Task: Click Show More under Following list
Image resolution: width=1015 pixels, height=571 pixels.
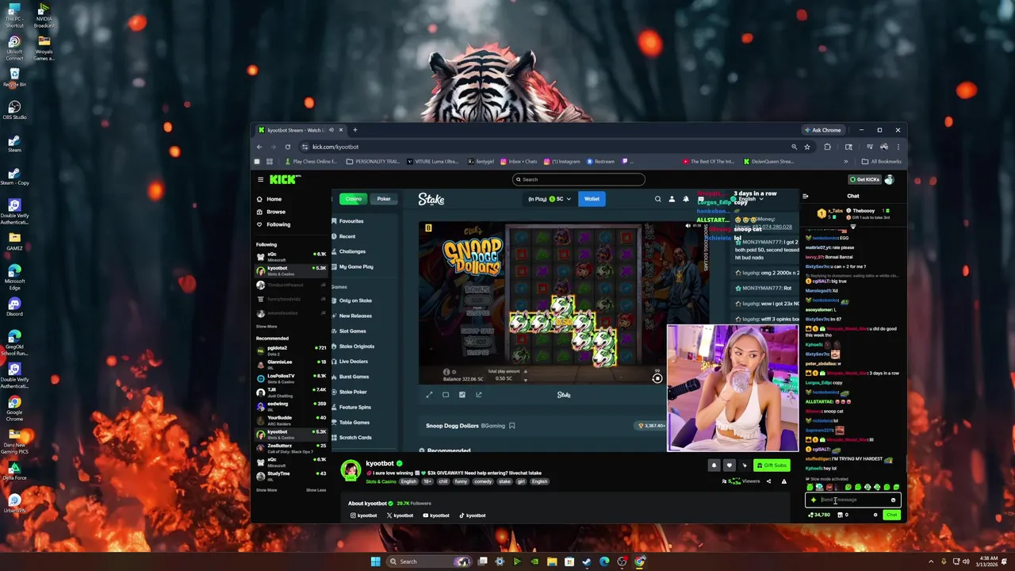Action: 266,327
